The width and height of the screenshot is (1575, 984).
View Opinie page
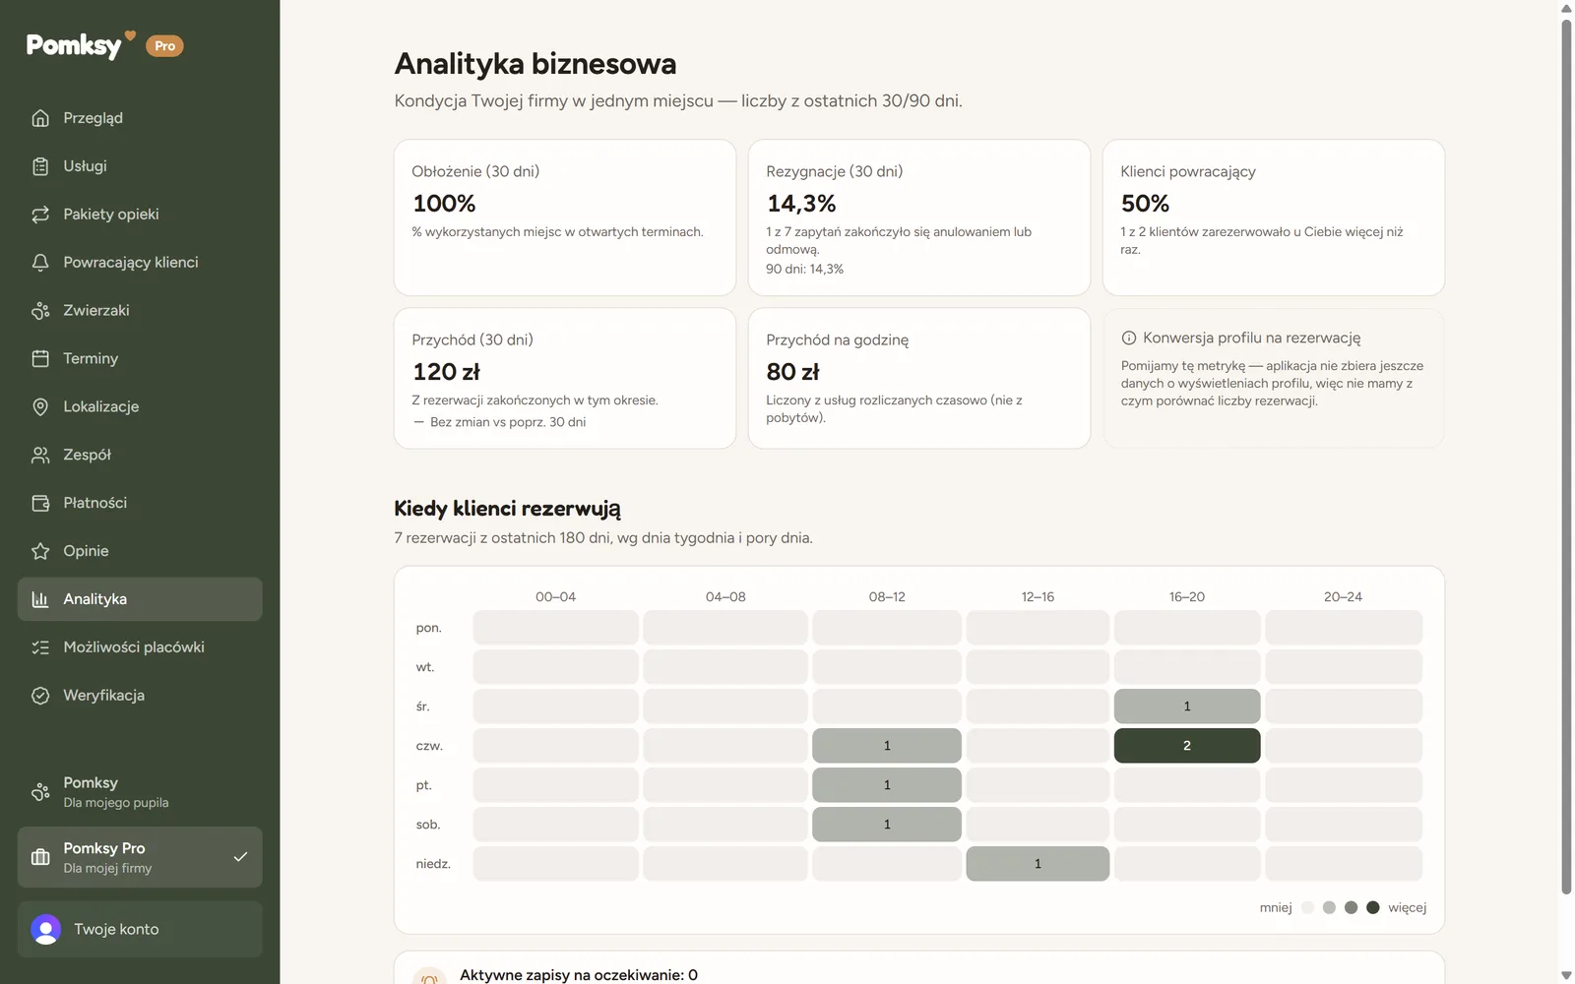point(140,551)
